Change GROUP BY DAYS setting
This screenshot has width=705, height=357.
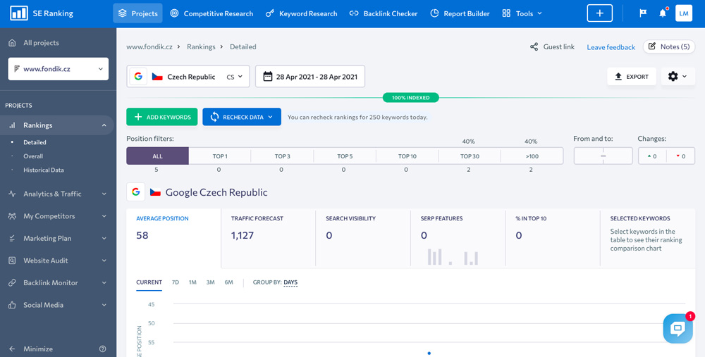pyautogui.click(x=290, y=282)
